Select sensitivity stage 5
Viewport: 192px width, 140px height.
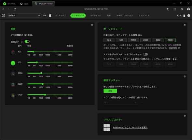point(13,95)
